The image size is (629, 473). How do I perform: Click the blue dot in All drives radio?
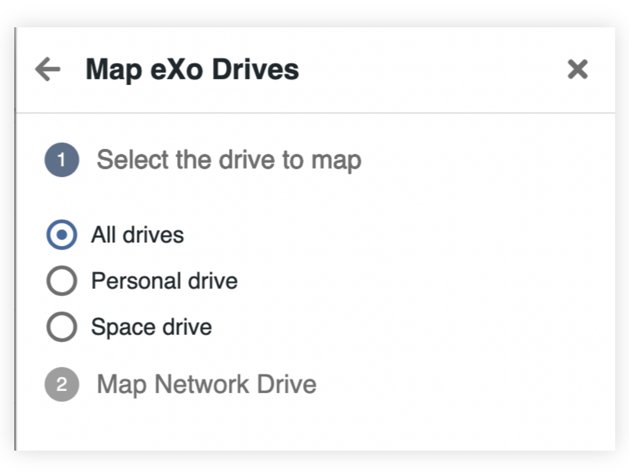coord(62,235)
